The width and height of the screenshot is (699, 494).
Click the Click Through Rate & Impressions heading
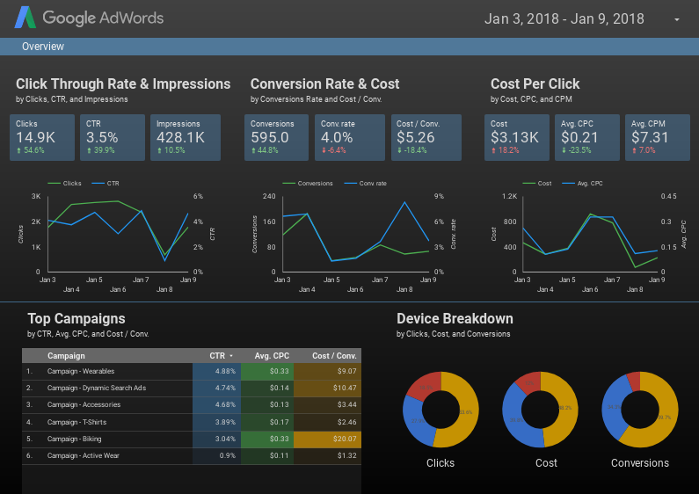(x=123, y=84)
